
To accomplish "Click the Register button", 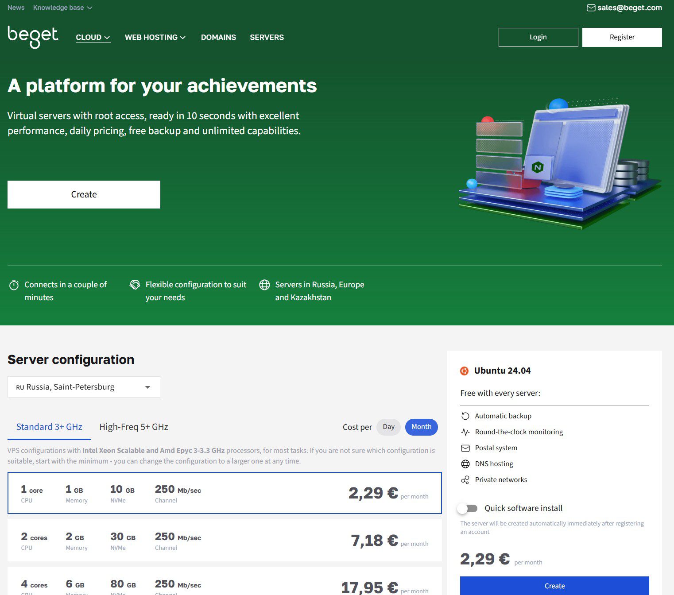I will 622,37.
